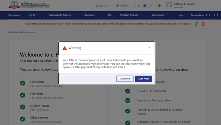Screen dimensions: 221x125
Task: Click the File Forms service entry
Action: point(37,94)
